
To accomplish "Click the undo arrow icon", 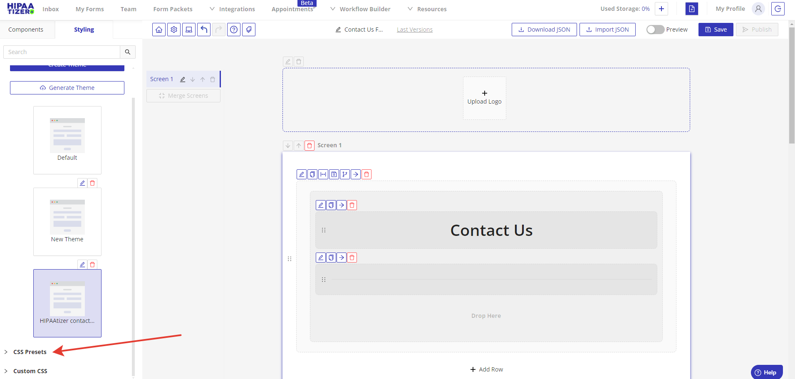I will (204, 30).
